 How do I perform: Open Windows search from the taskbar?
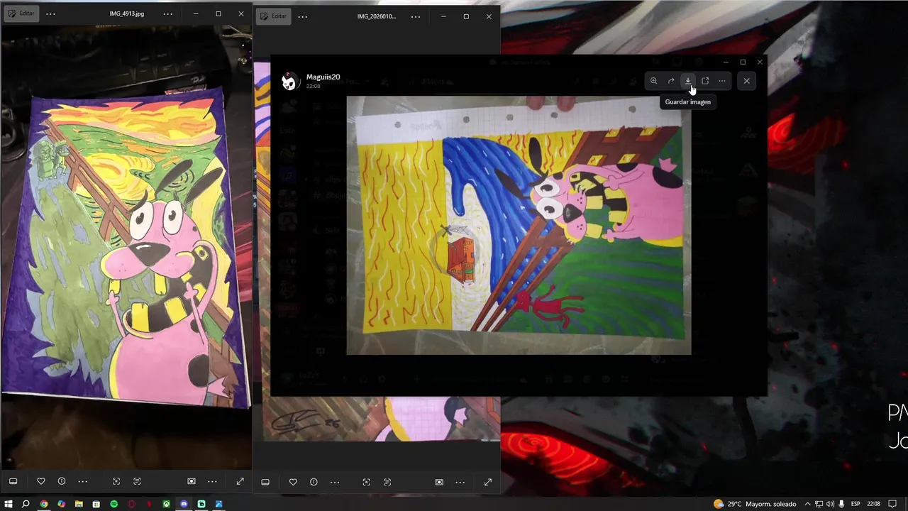click(x=26, y=504)
